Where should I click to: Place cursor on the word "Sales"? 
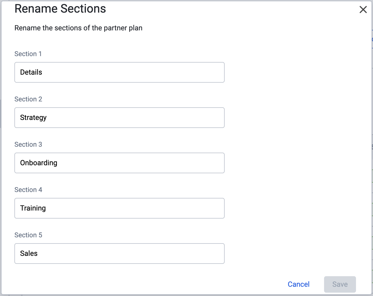tap(29, 253)
